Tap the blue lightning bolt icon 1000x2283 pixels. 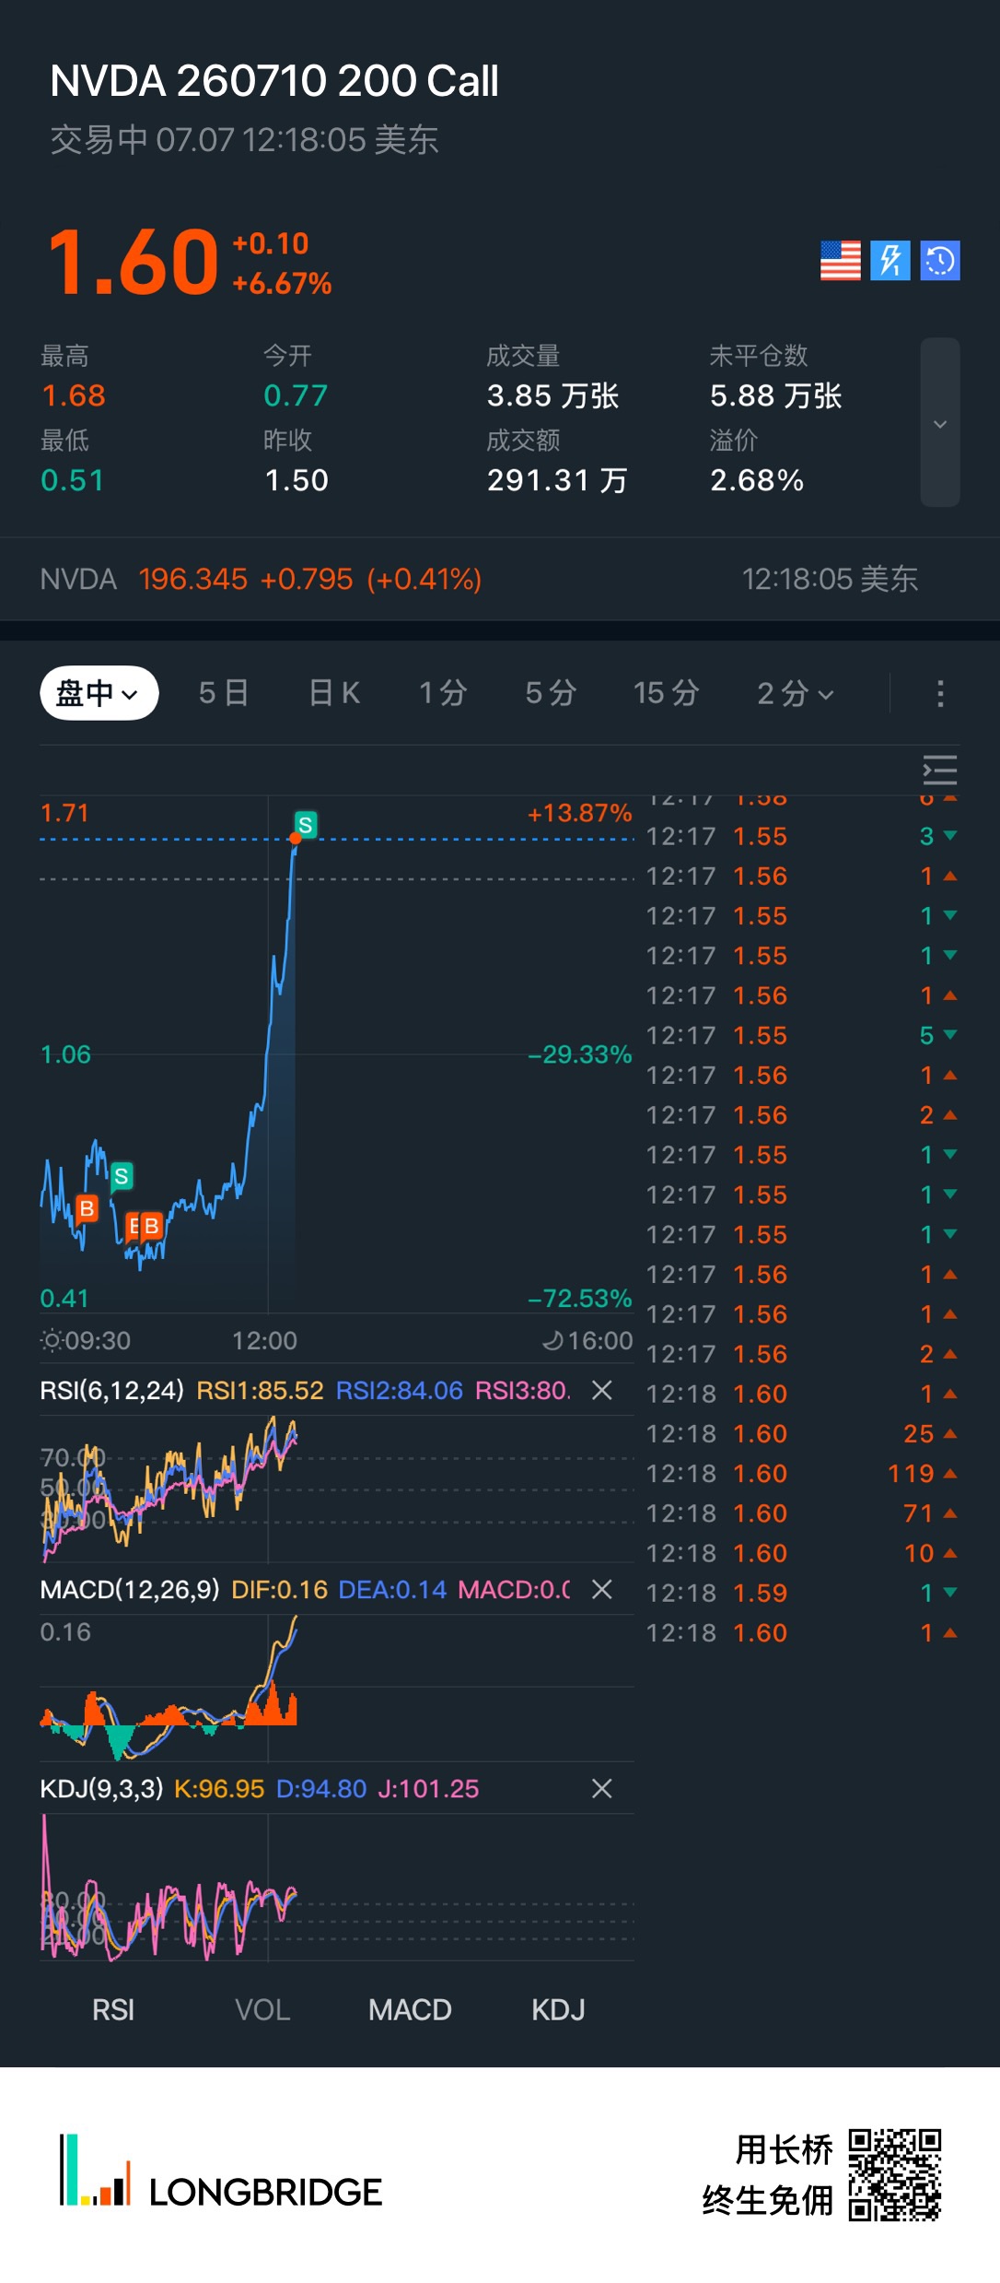[890, 261]
